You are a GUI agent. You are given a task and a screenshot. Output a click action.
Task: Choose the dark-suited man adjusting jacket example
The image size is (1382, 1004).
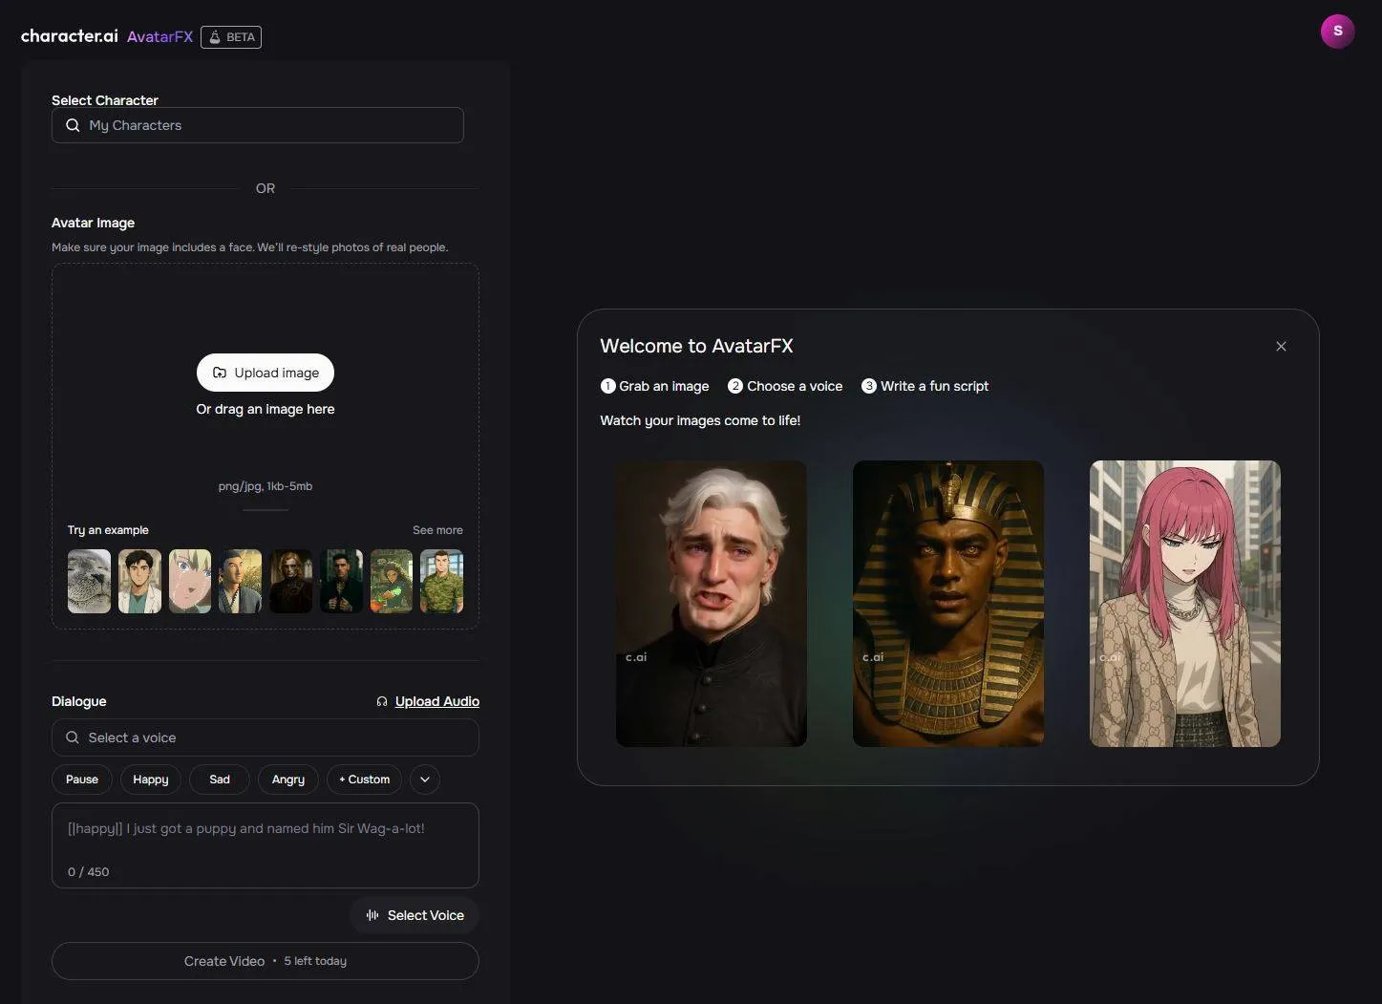coord(341,581)
